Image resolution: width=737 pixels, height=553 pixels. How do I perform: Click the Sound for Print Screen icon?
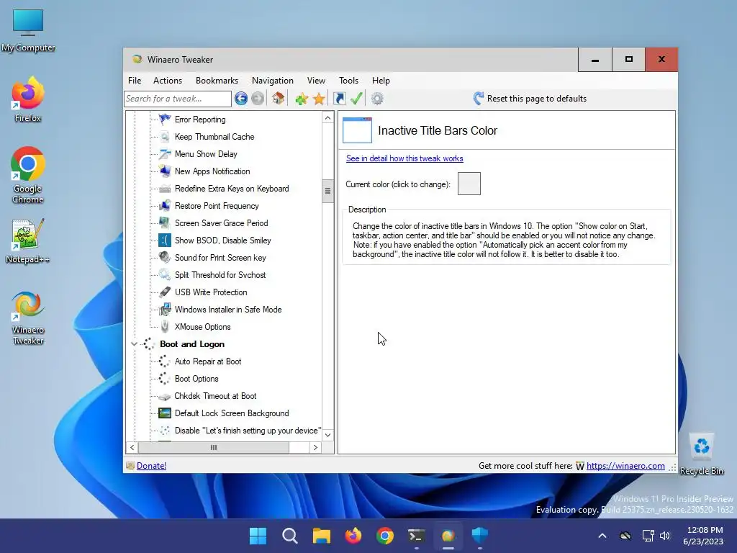click(165, 257)
